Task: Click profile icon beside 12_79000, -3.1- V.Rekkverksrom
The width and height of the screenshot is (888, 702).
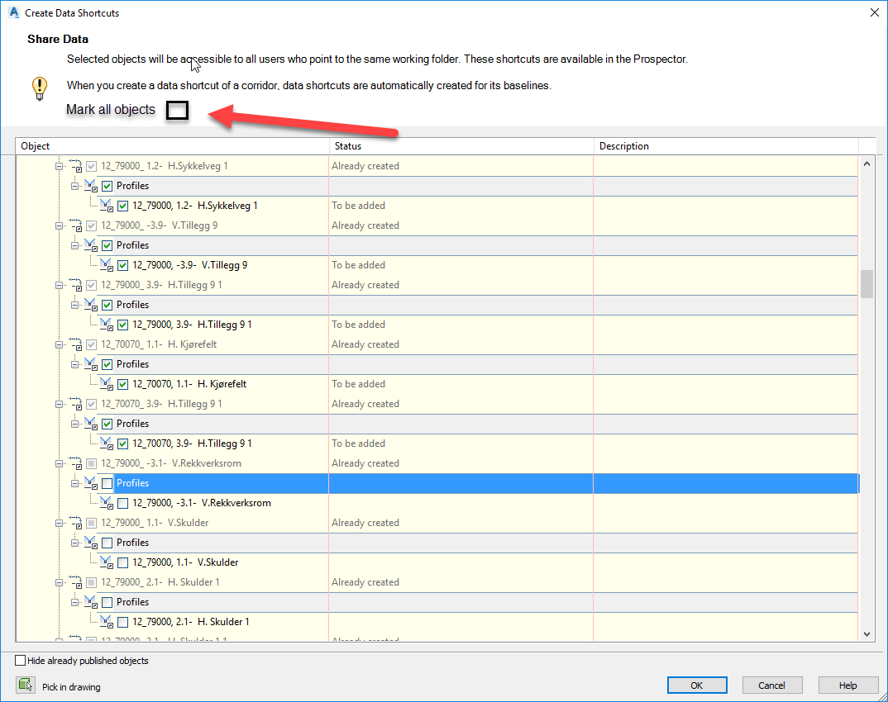Action: (107, 503)
